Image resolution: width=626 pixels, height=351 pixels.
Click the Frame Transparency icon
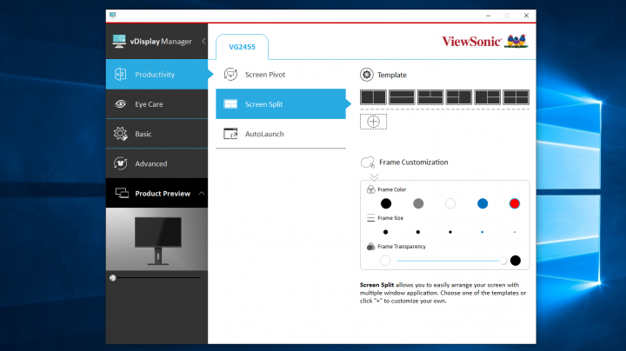tap(371, 247)
